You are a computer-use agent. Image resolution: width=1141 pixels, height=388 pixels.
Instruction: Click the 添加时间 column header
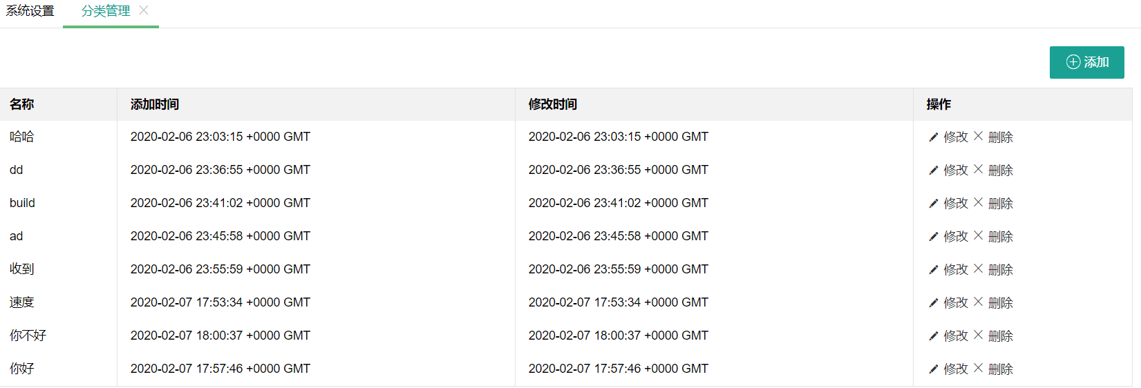[155, 104]
